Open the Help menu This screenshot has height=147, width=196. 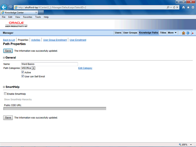tap(46, 17)
